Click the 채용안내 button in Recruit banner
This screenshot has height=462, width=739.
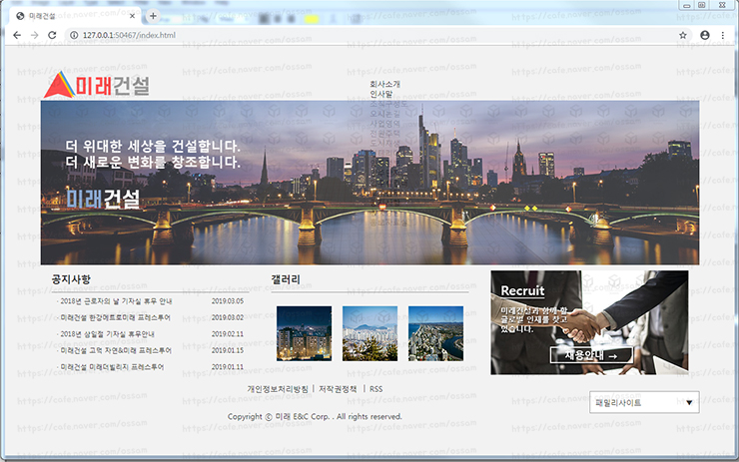pos(591,355)
